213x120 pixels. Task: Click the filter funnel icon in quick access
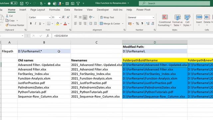click(x=78, y=4)
